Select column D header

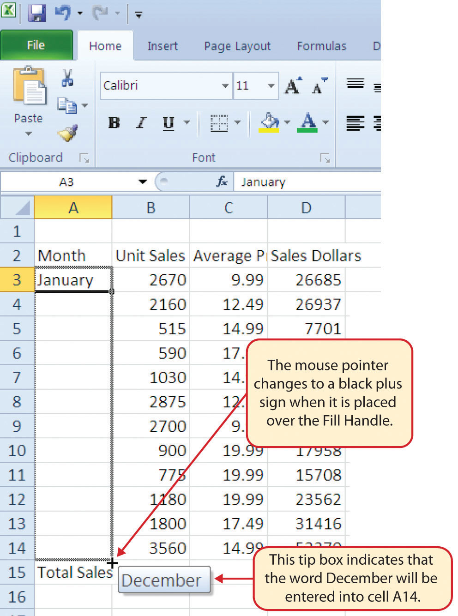pos(306,207)
